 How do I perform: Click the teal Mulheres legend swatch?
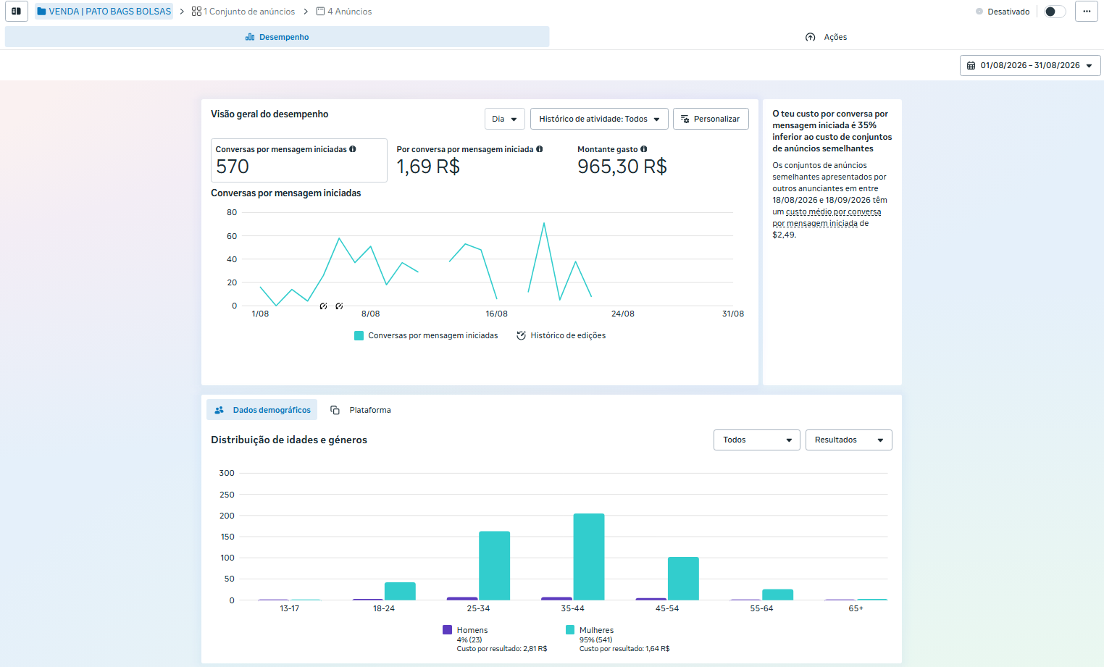tap(570, 630)
